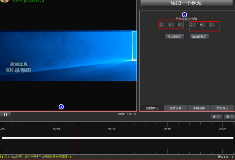The height and width of the screenshot is (160, 235).
Task: Save the project with 保存 button
Action: (217, 117)
